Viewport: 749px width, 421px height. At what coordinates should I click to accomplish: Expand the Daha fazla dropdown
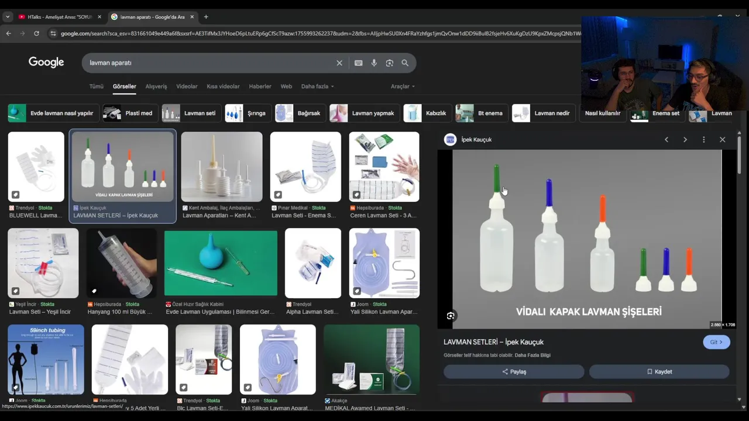pyautogui.click(x=318, y=87)
